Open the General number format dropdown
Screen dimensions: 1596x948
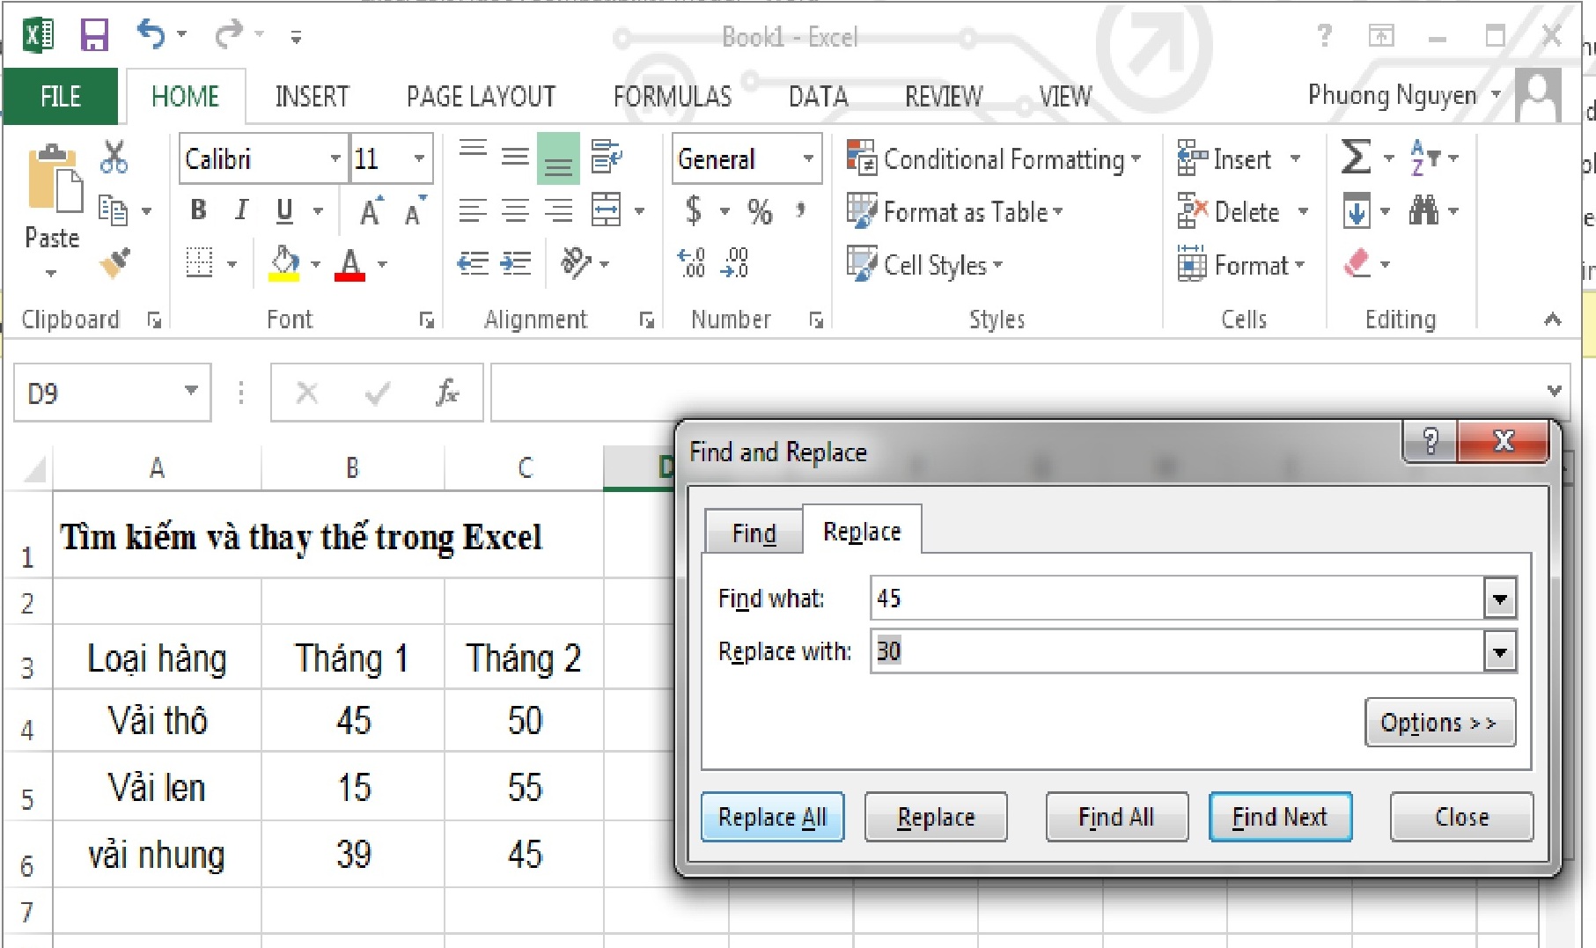[807, 158]
